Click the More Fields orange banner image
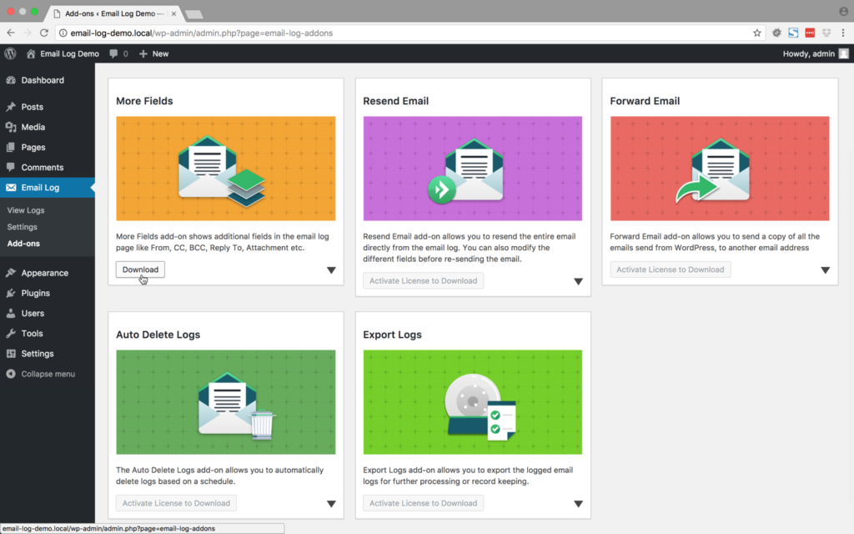Screen dimensions: 854x534 226,169
